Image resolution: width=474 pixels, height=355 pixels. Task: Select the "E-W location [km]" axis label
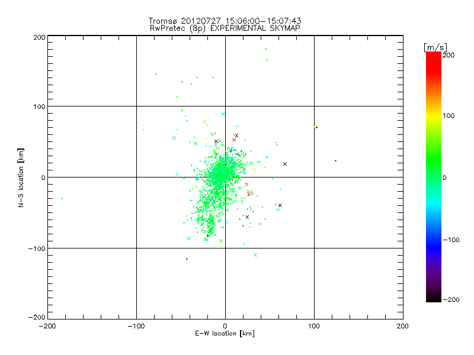225,333
